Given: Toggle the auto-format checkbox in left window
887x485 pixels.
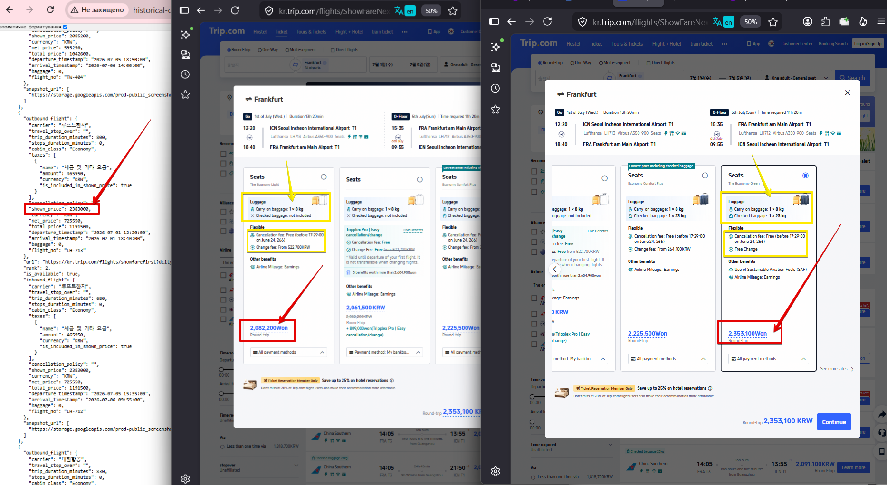Looking at the screenshot, I should (x=66, y=27).
